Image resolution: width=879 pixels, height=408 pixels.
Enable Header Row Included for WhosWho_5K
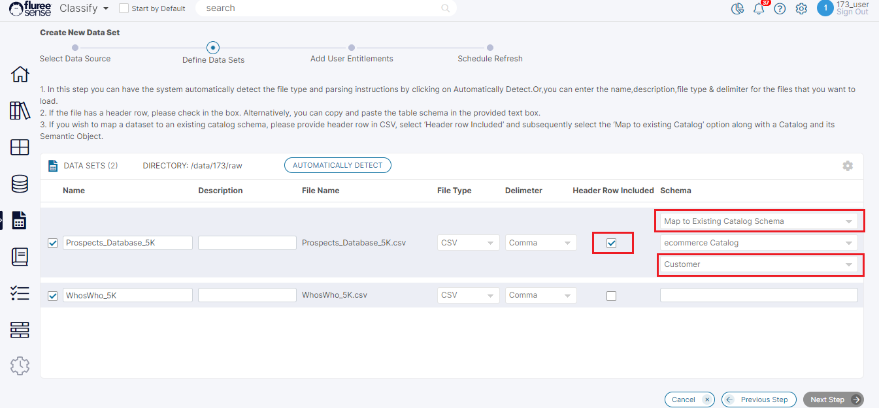click(x=611, y=296)
